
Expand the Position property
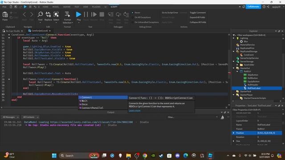[233, 133]
